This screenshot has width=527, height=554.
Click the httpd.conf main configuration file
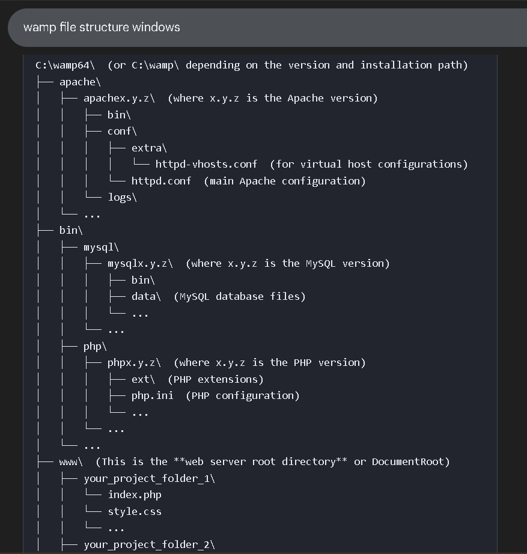pos(161,181)
